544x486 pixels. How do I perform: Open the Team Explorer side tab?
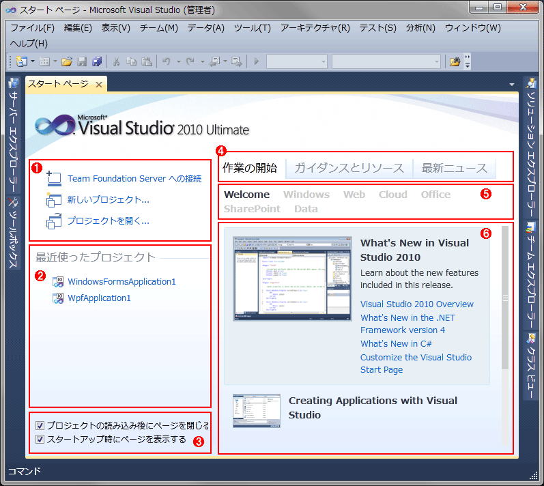point(530,276)
